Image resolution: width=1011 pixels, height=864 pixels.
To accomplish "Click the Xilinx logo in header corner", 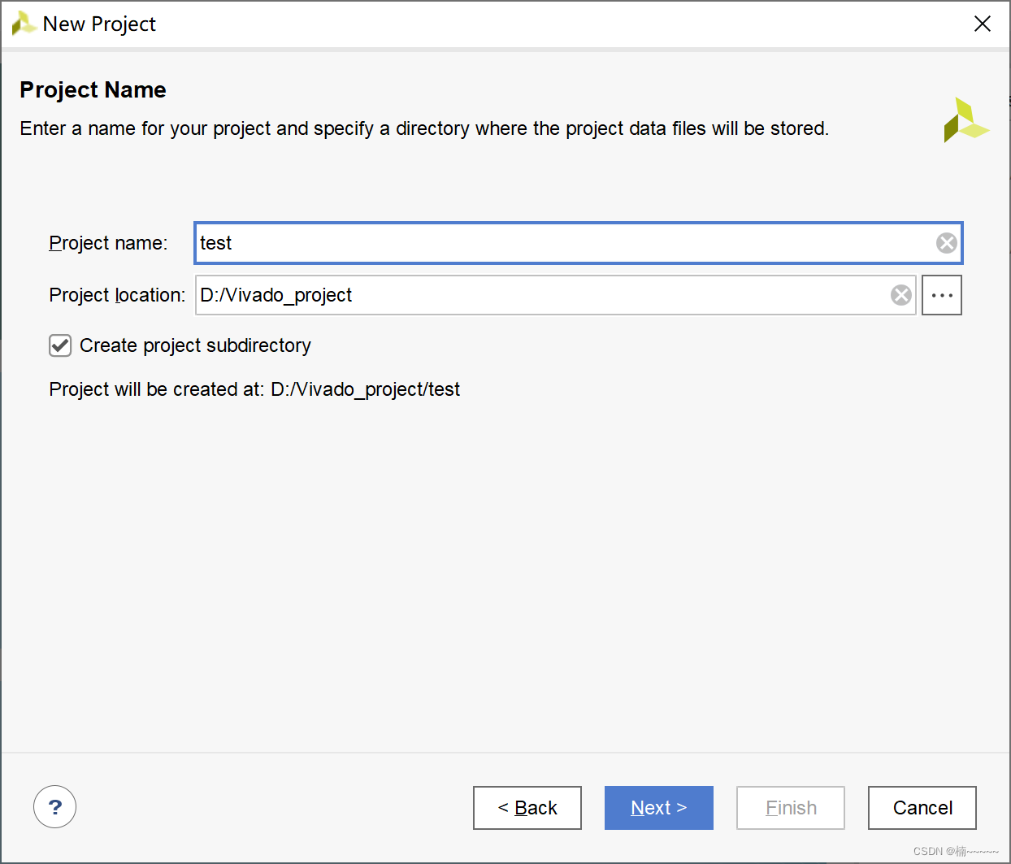I will click(x=965, y=120).
